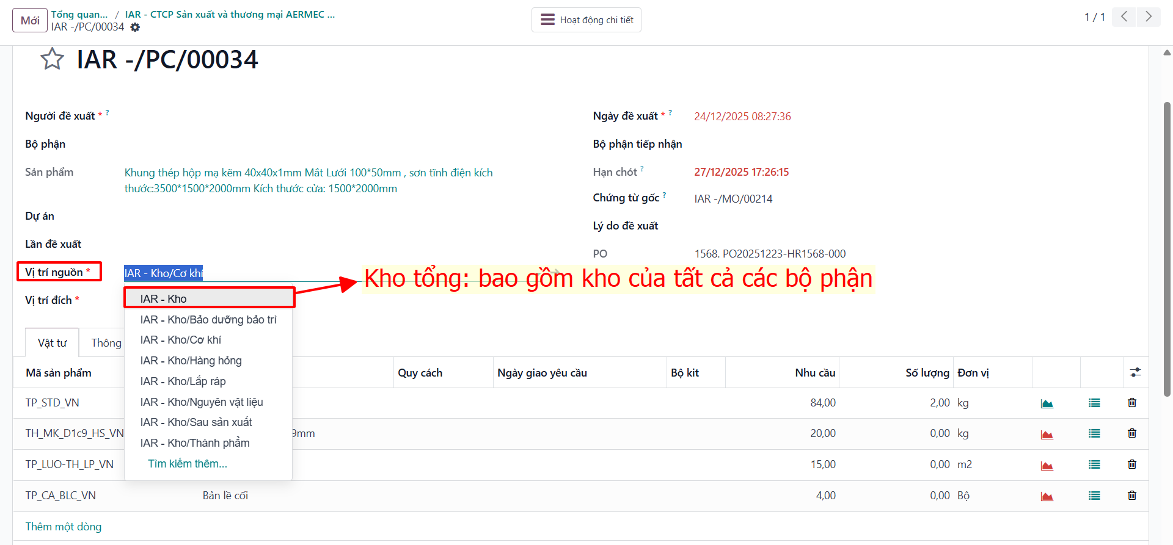Open forecast chart for TP_CA_BLC_VN row
This screenshot has width=1173, height=545.
1047,496
